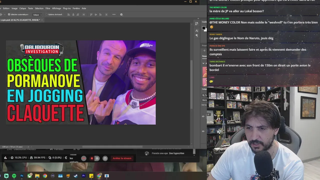
Task: Click the black foreground color swatch
Action: point(204,28)
